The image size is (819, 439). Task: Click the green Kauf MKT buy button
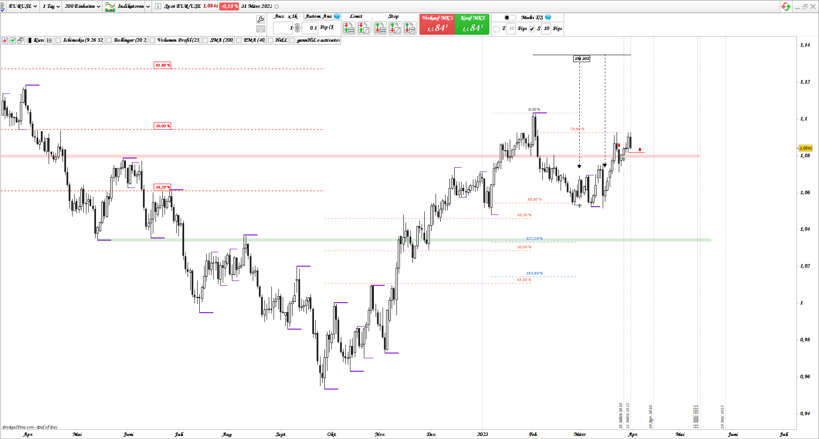tap(472, 24)
